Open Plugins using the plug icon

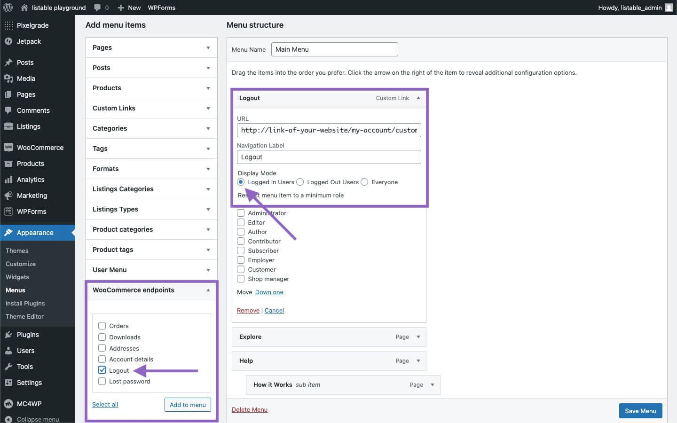point(8,335)
